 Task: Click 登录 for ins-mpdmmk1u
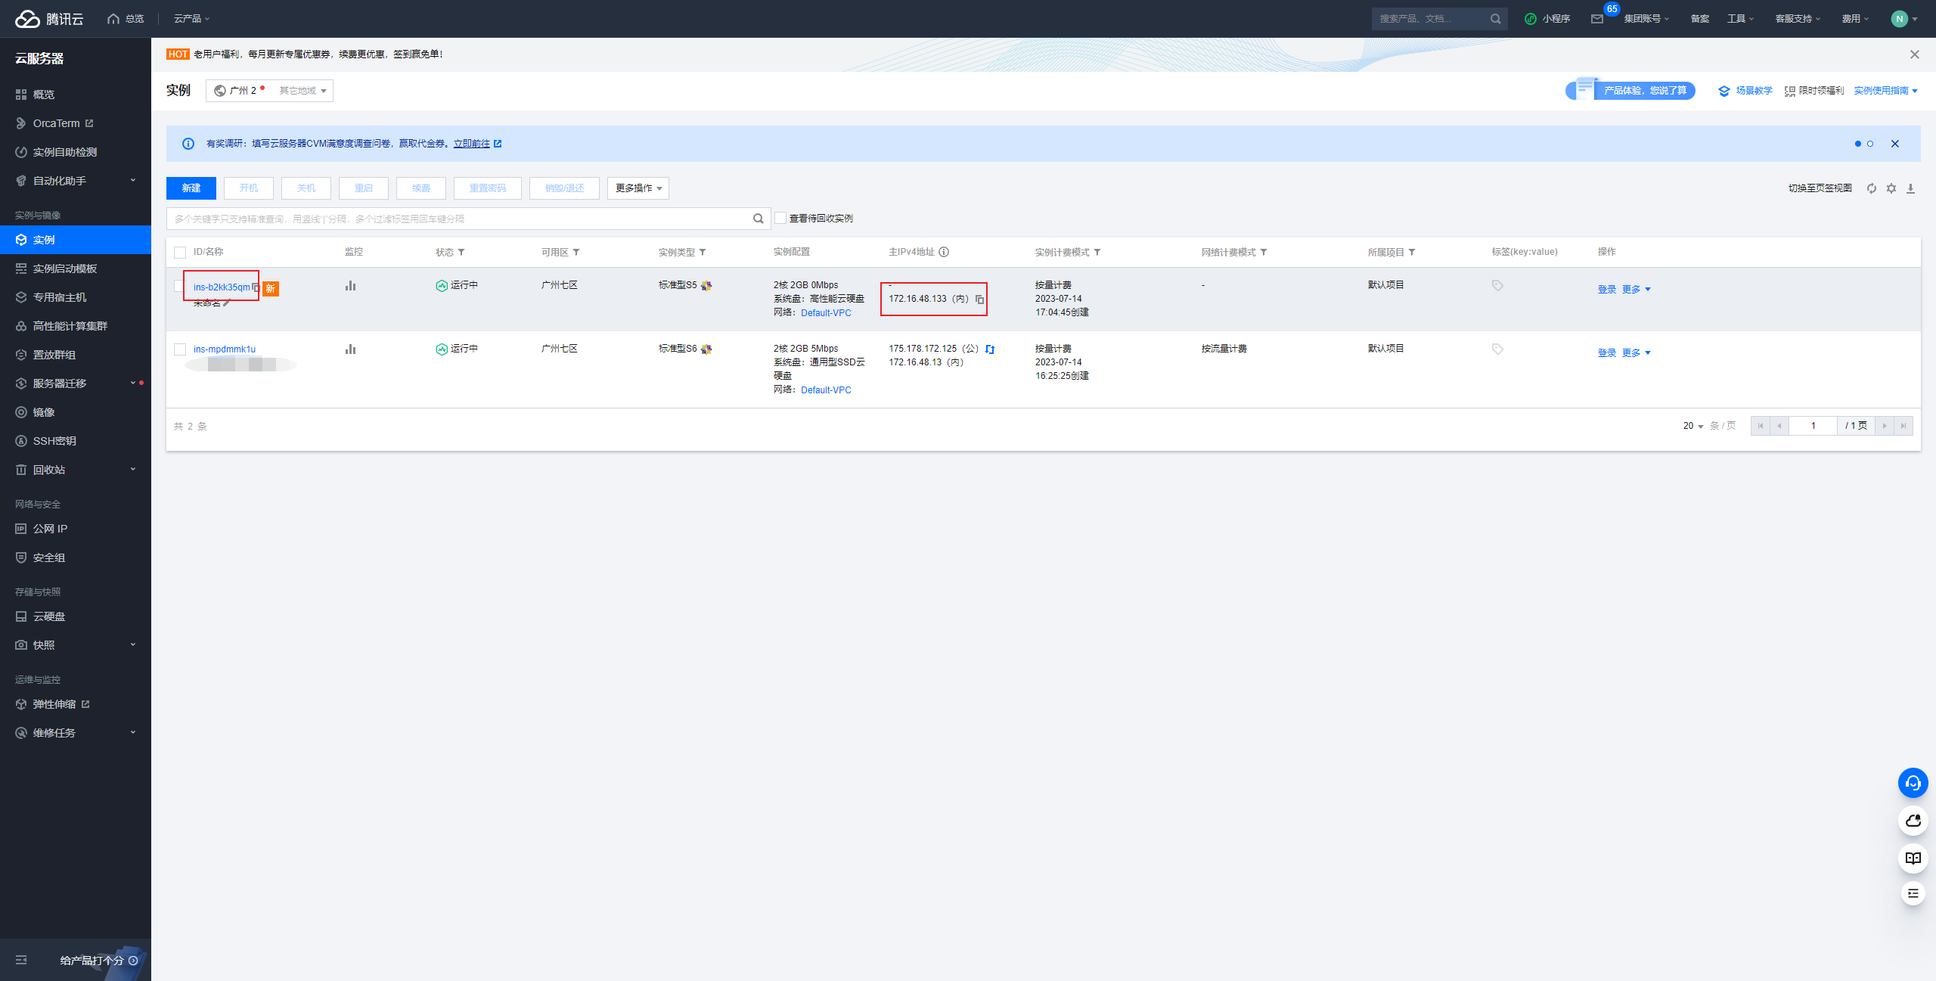[1607, 353]
